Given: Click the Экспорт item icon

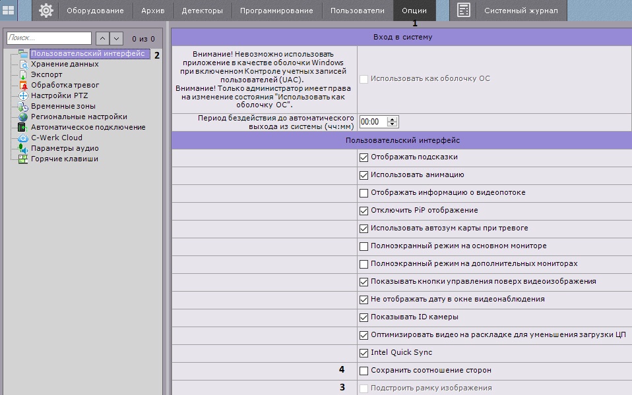Looking at the screenshot, I should (x=23, y=75).
